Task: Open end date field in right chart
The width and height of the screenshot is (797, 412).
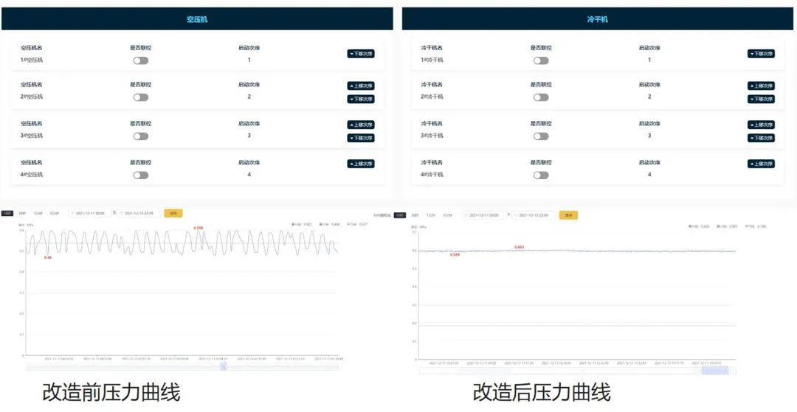Action: click(x=534, y=215)
